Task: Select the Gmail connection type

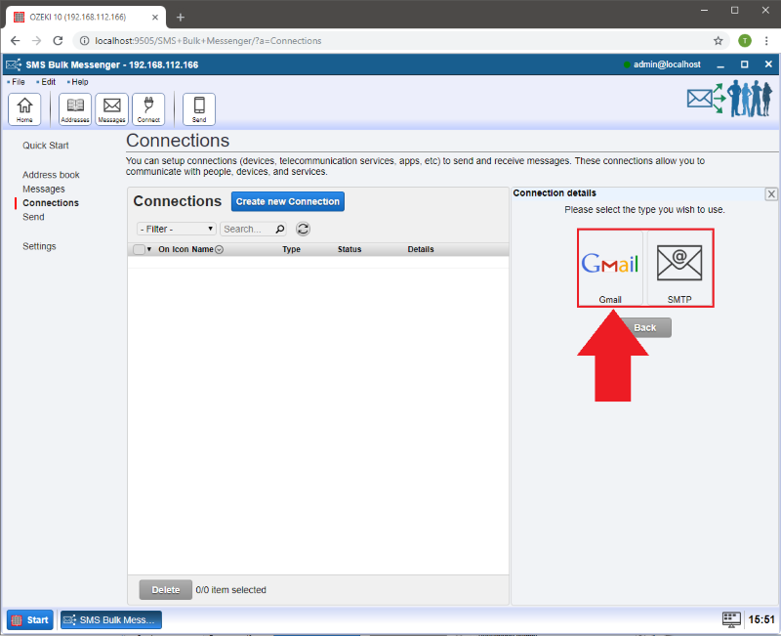Action: click(610, 268)
